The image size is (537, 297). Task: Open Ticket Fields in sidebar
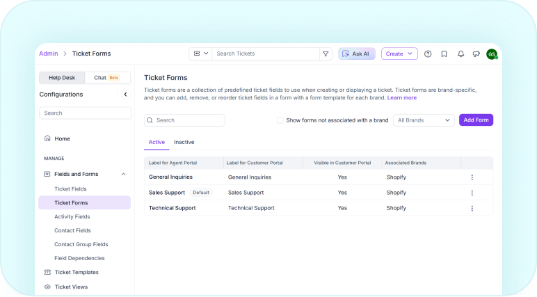(70, 188)
